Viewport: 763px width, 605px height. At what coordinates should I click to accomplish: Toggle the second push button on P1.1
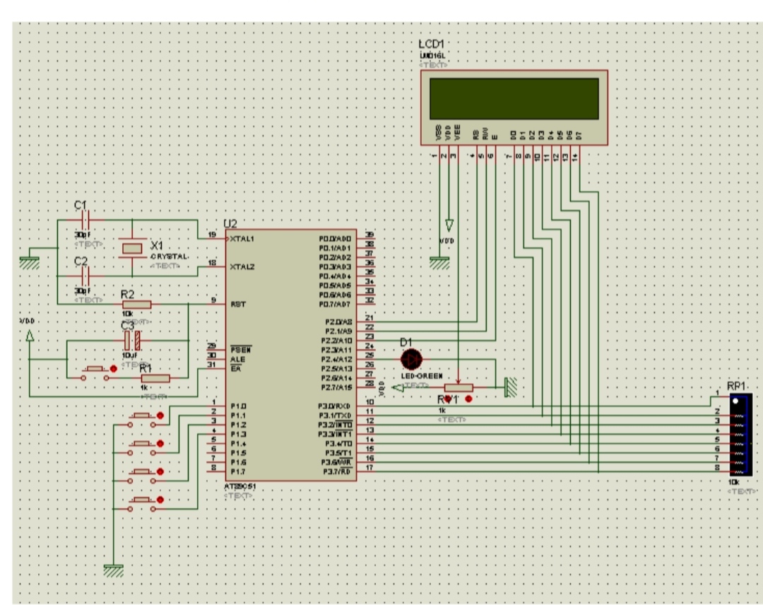point(161,444)
